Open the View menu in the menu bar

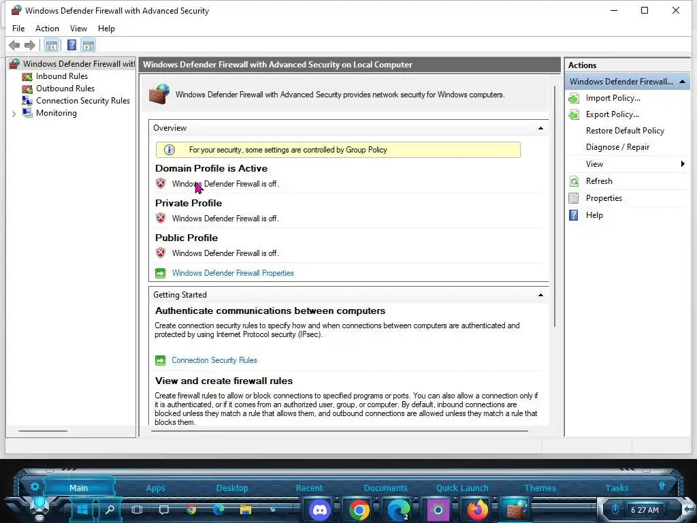coord(78,29)
